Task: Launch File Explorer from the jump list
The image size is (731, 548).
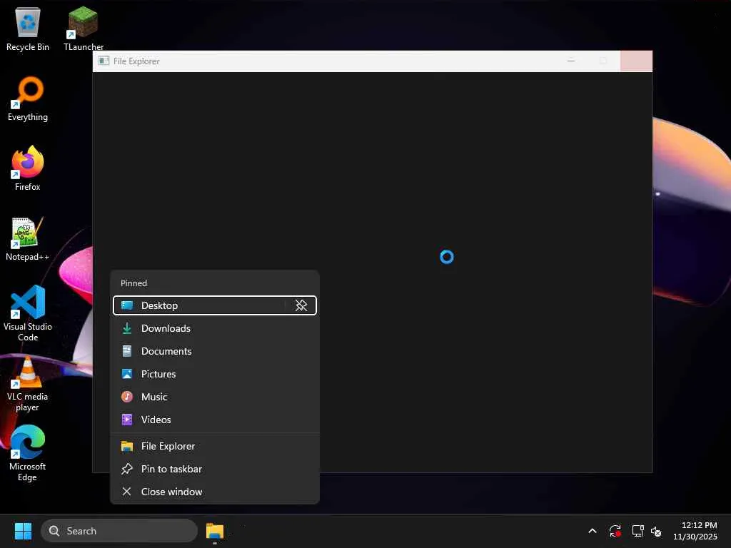Action: (214, 447)
